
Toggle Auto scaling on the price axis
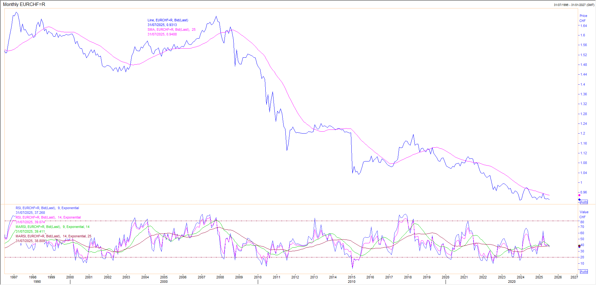pos(584,202)
